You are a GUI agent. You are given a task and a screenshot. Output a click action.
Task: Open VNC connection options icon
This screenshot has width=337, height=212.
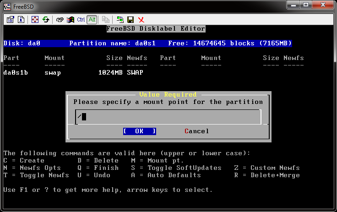[x=10, y=20]
